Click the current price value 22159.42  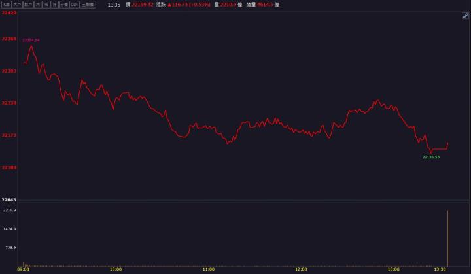tap(143, 5)
